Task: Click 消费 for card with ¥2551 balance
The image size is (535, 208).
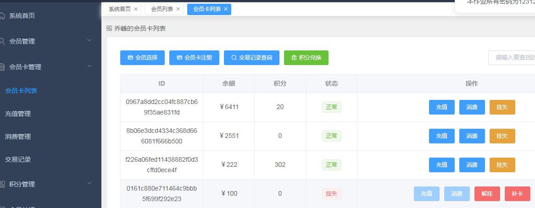Action: click(x=472, y=136)
